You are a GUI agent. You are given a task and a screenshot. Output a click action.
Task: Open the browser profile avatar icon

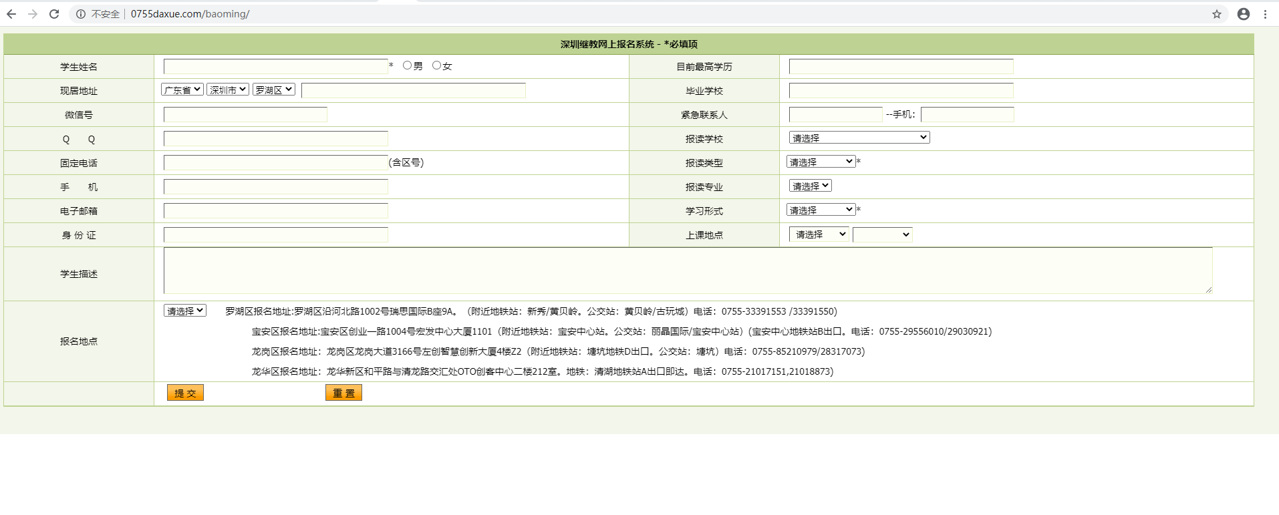coord(1243,14)
